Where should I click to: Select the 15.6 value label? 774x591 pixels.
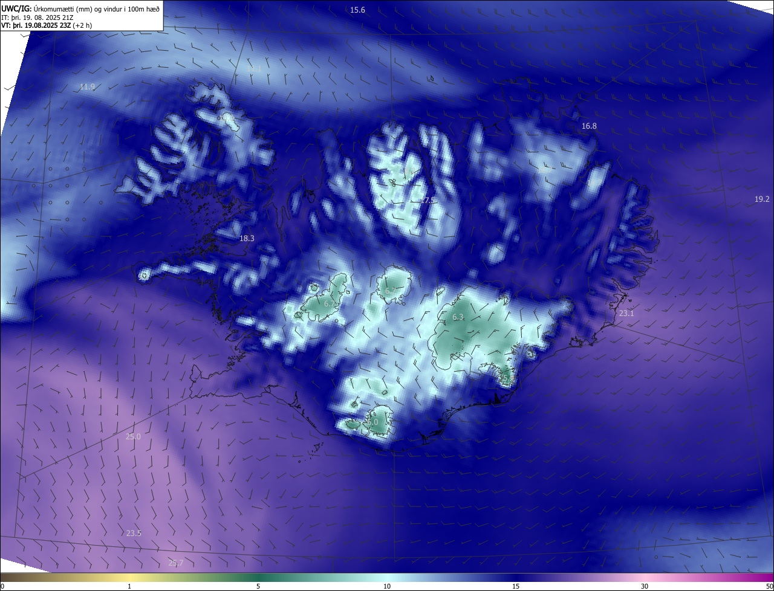click(x=358, y=10)
